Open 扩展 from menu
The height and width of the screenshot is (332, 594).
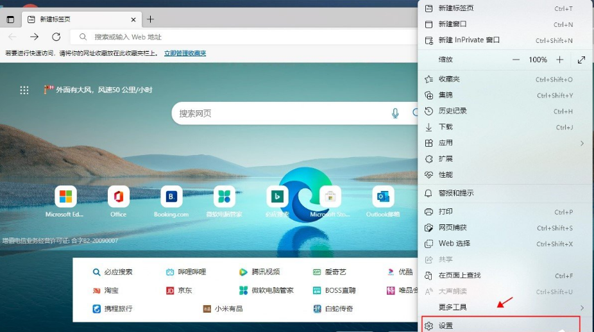pos(505,158)
